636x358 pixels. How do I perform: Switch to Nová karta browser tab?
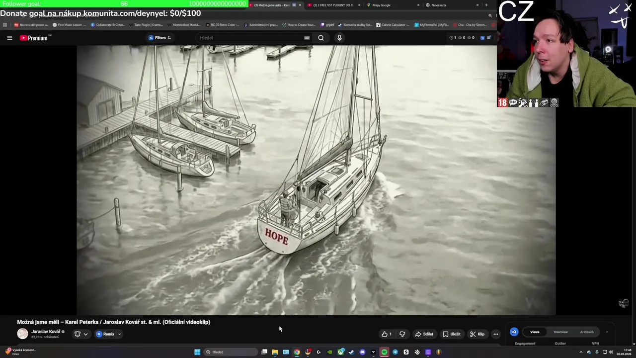click(451, 5)
